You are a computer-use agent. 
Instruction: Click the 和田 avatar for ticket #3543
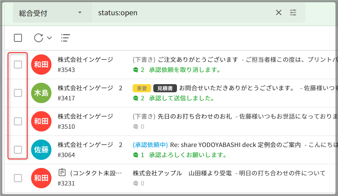click(x=41, y=65)
